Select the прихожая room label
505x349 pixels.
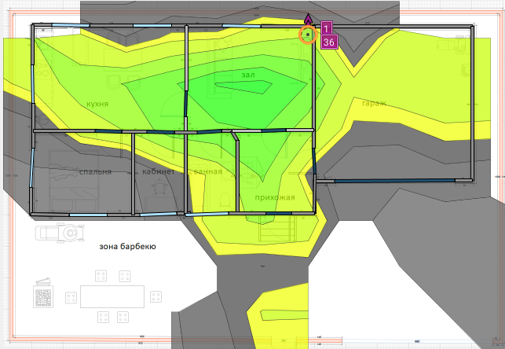(x=275, y=197)
